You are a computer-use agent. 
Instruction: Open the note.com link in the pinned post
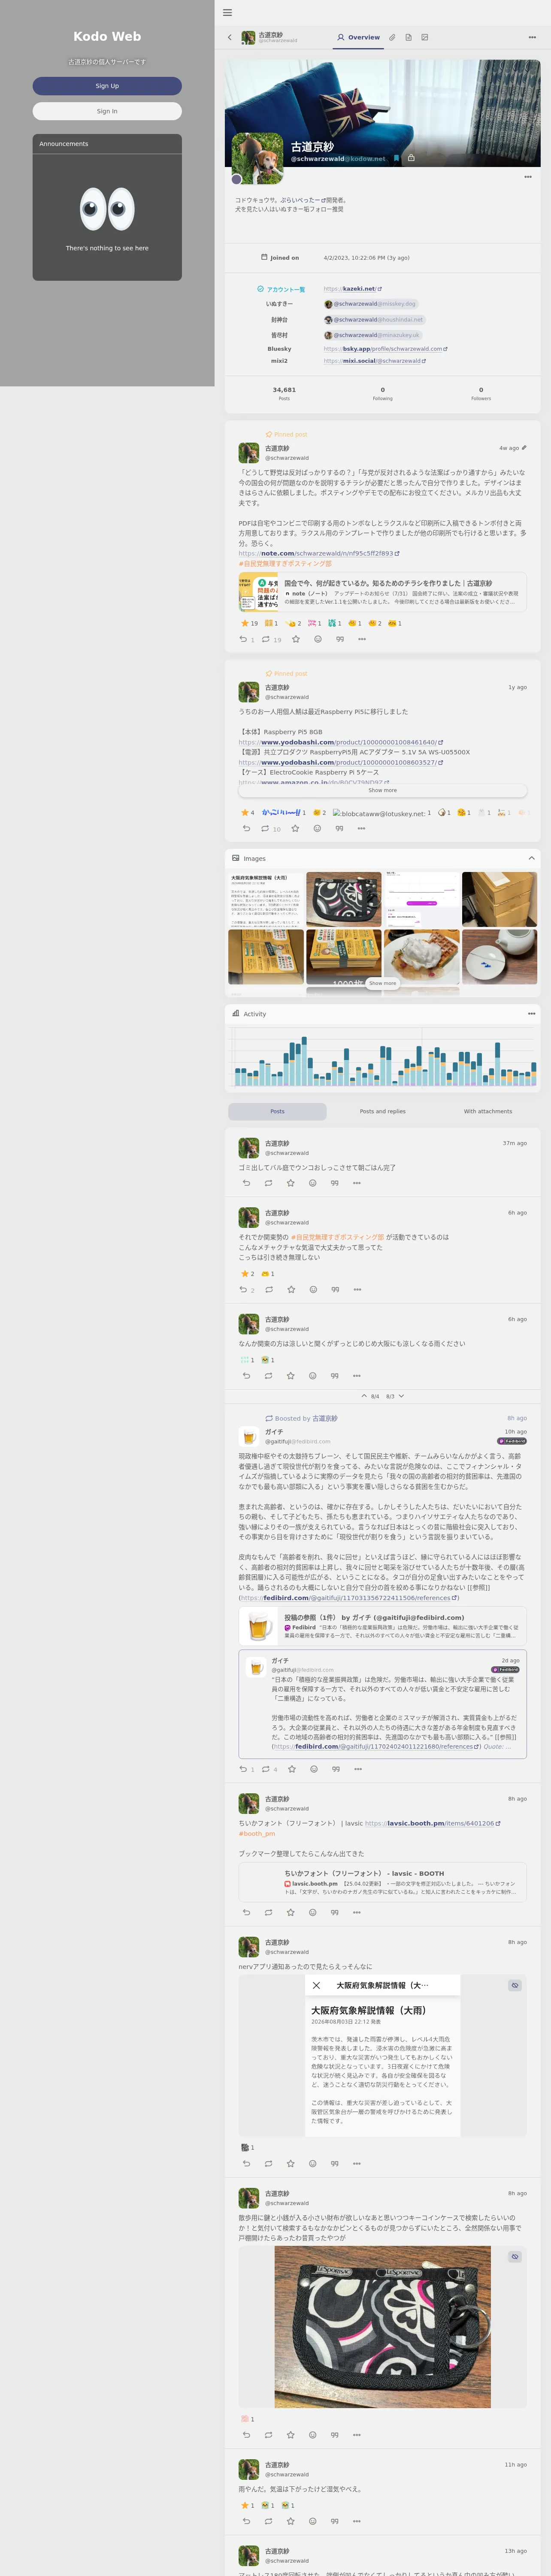click(x=318, y=553)
